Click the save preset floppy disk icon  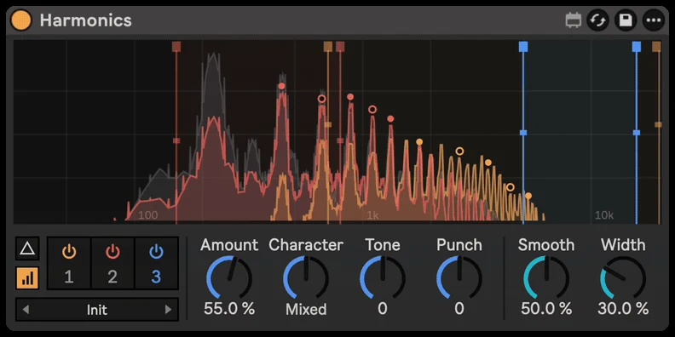626,20
